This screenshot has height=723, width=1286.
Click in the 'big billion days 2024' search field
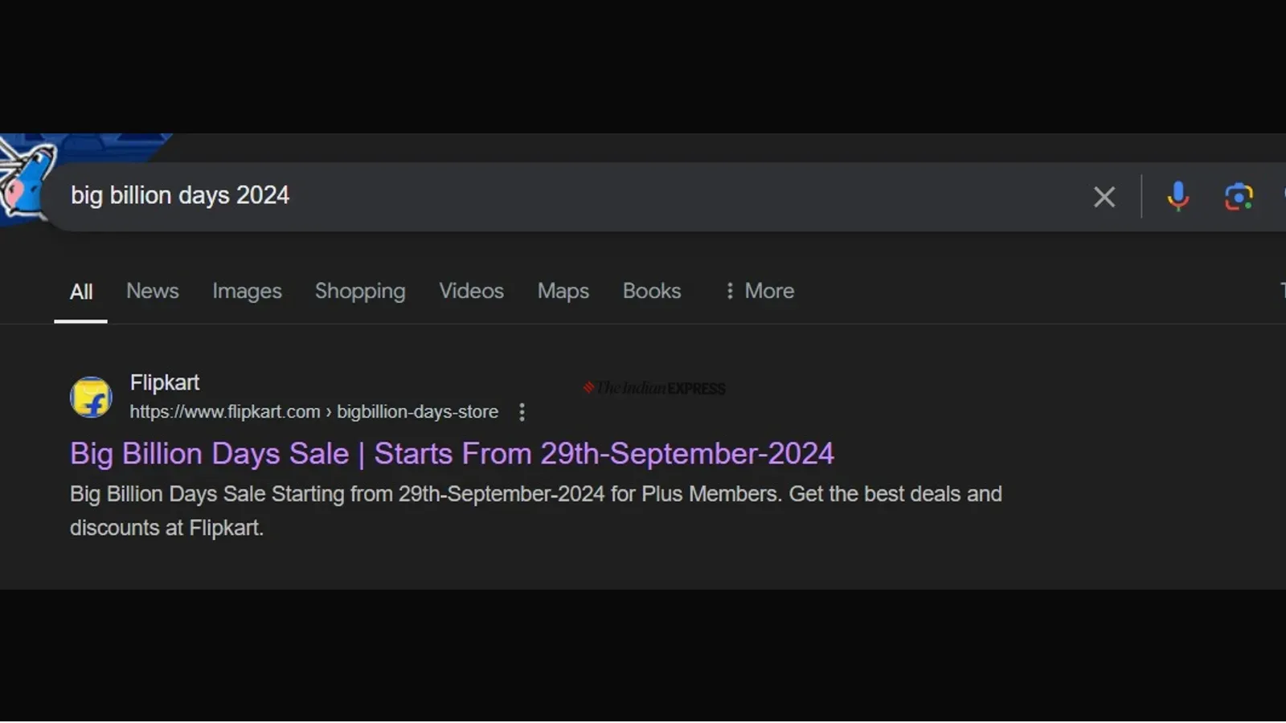pos(563,196)
